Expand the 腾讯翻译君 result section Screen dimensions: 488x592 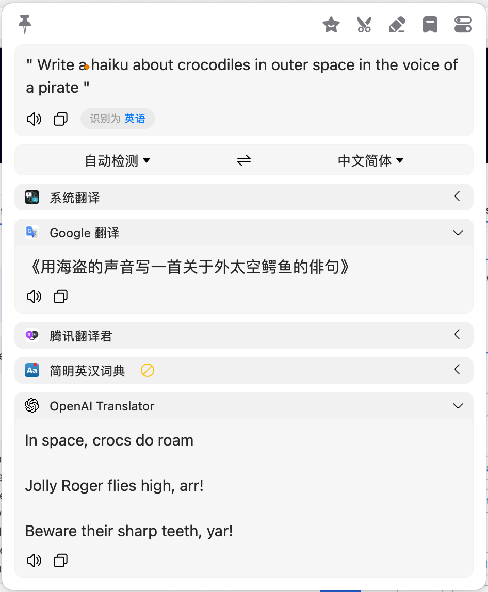[x=457, y=335]
